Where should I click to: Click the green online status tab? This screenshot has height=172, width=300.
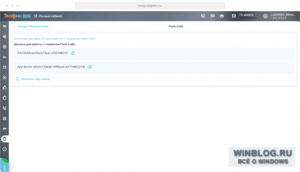tap(5, 165)
